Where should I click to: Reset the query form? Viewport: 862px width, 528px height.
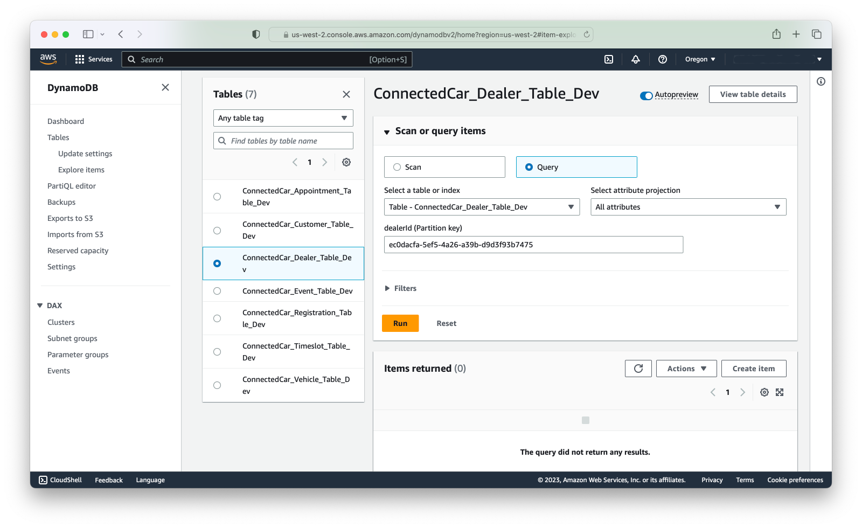tap(447, 323)
